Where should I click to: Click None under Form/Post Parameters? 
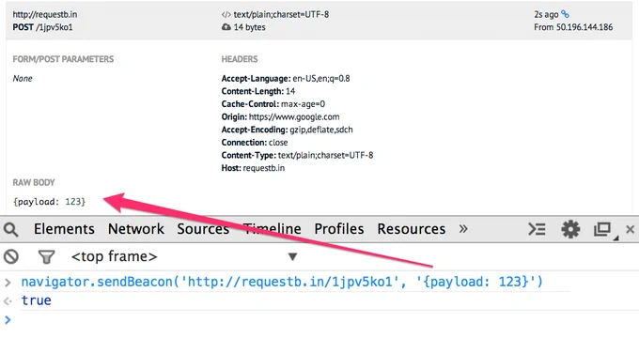coord(23,79)
